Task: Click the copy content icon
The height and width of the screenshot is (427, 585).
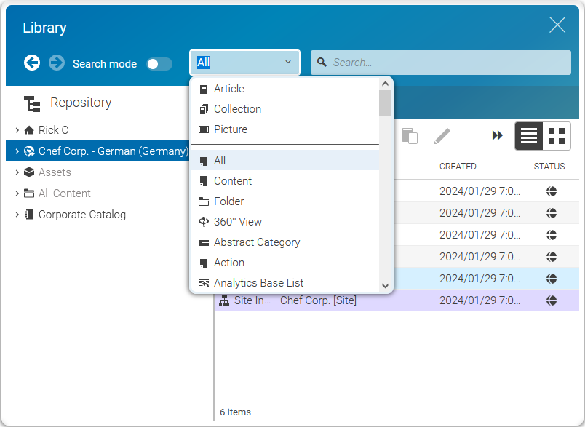Action: pyautogui.click(x=409, y=135)
